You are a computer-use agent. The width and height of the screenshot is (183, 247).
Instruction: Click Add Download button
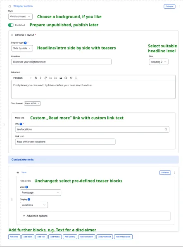(105, 237)
